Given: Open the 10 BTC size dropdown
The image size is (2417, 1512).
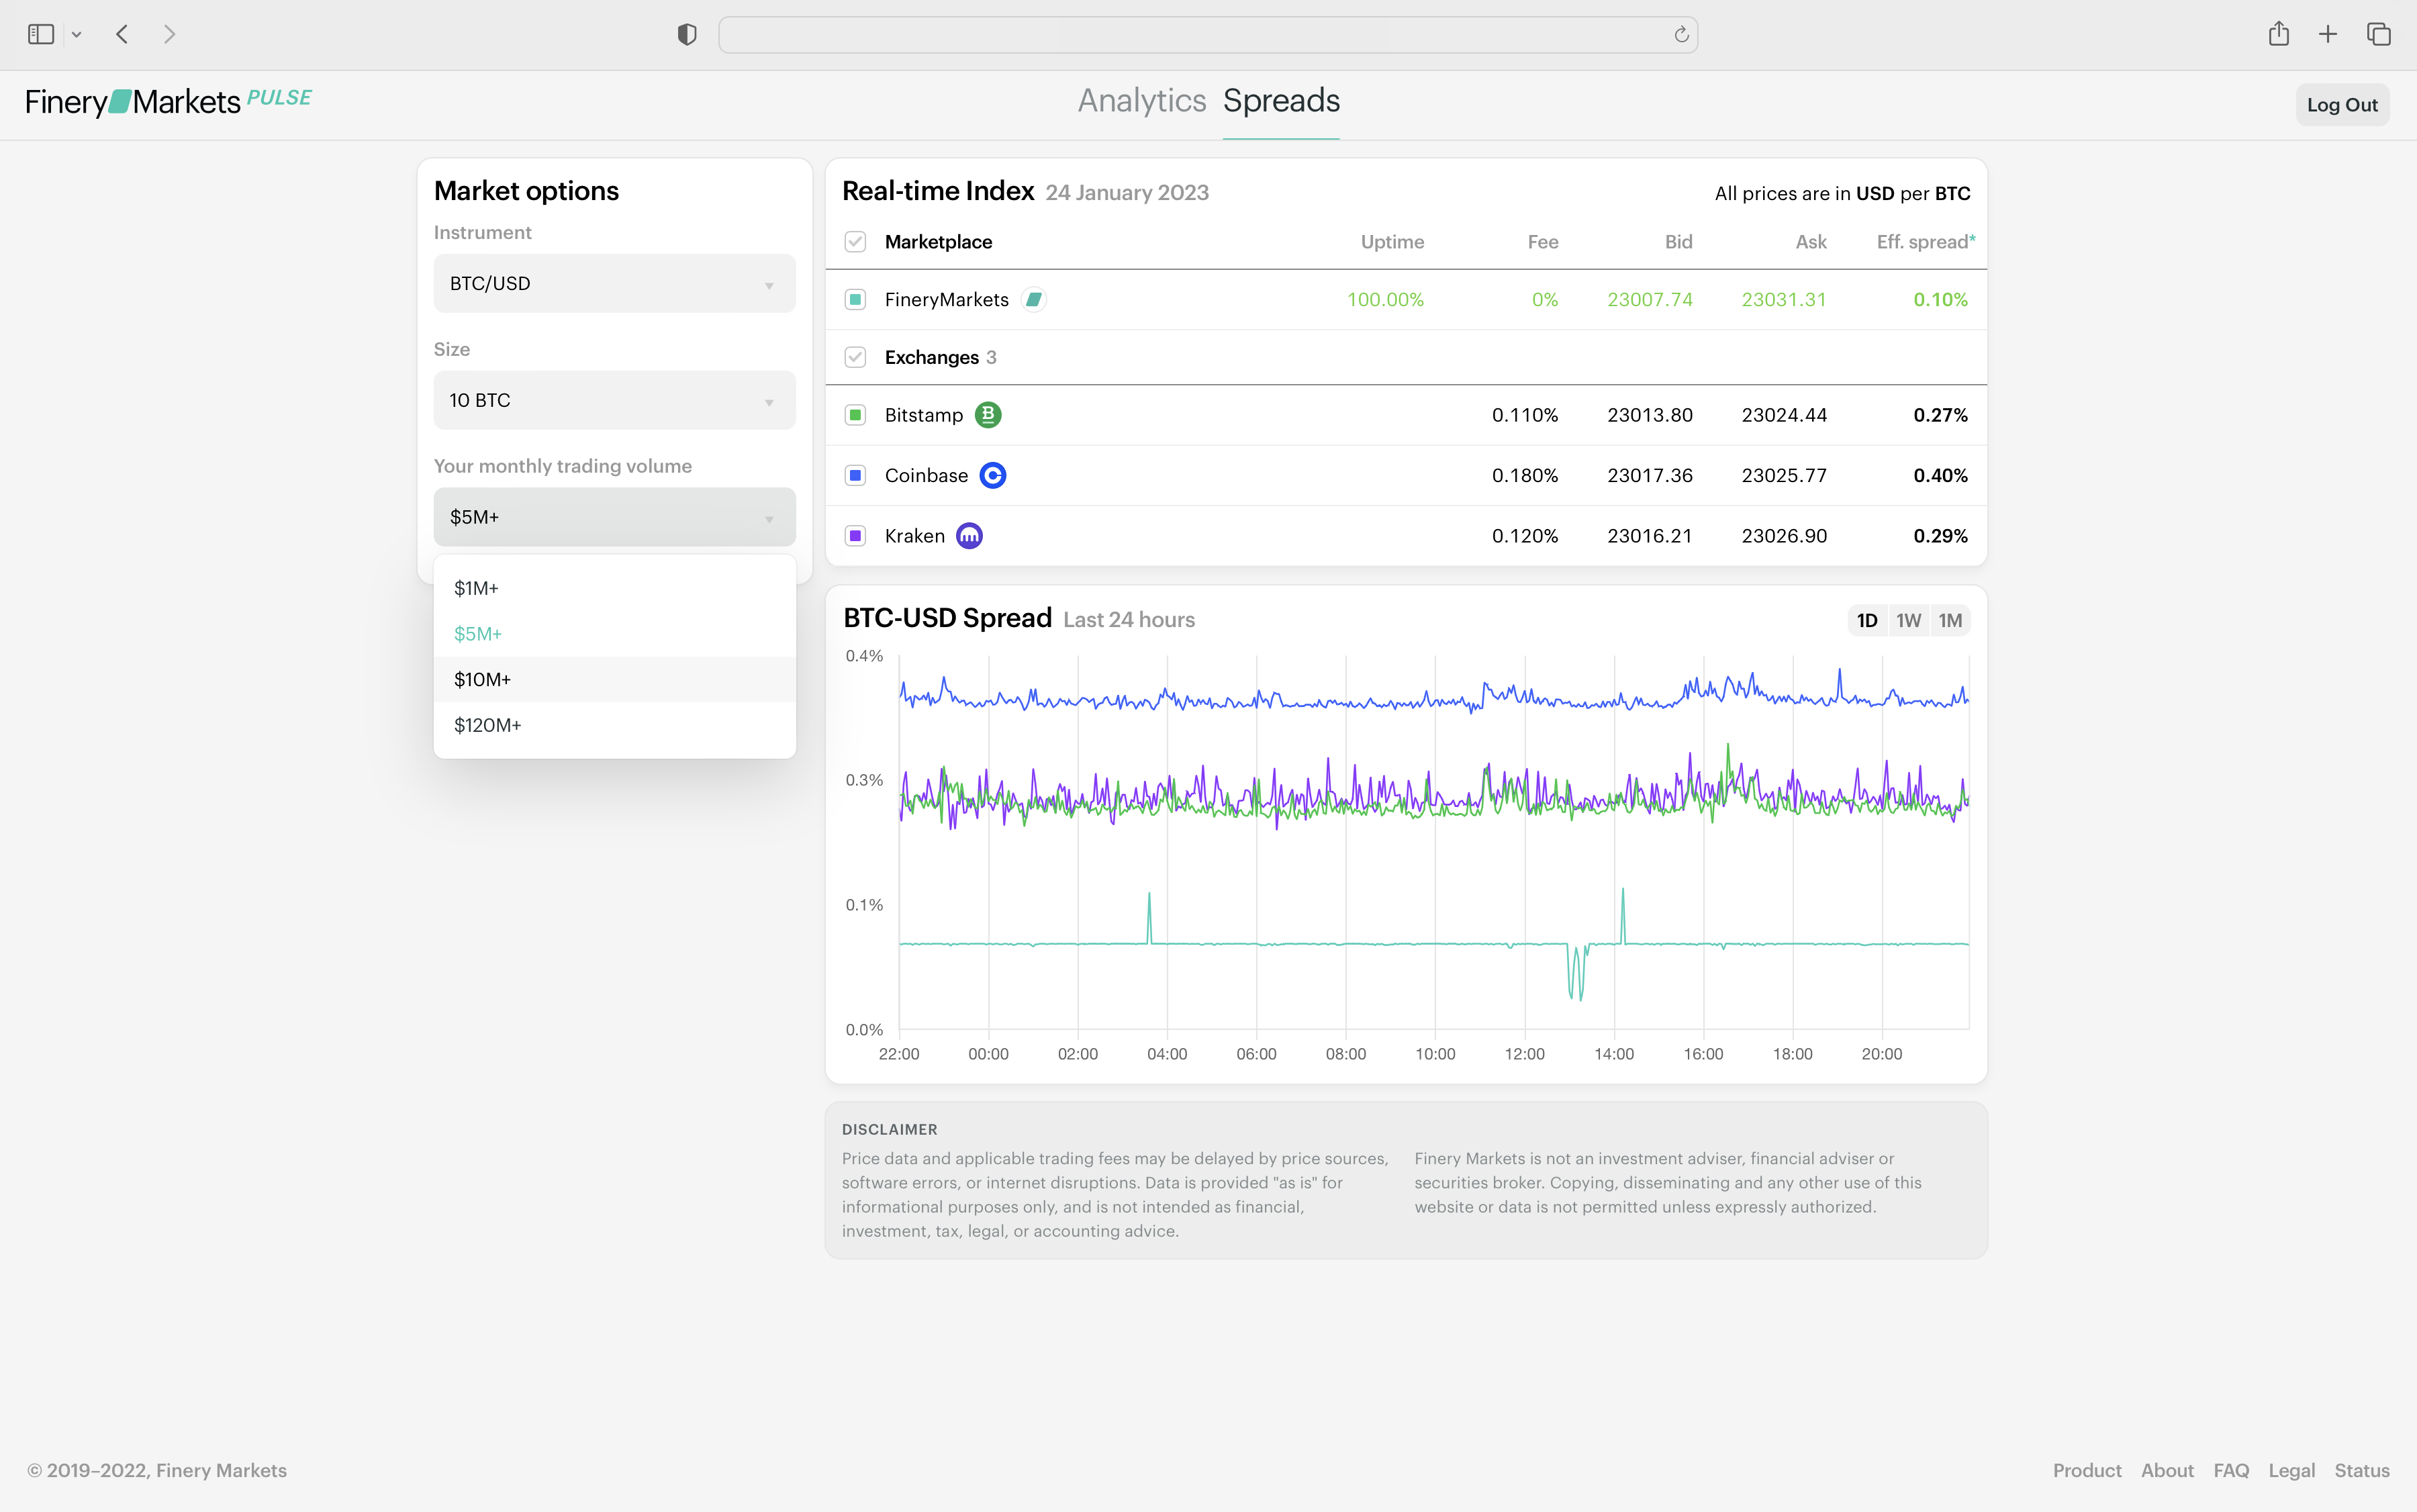Looking at the screenshot, I should click(615, 400).
